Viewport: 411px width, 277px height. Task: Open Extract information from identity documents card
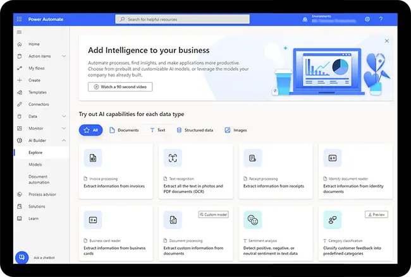pos(355,171)
